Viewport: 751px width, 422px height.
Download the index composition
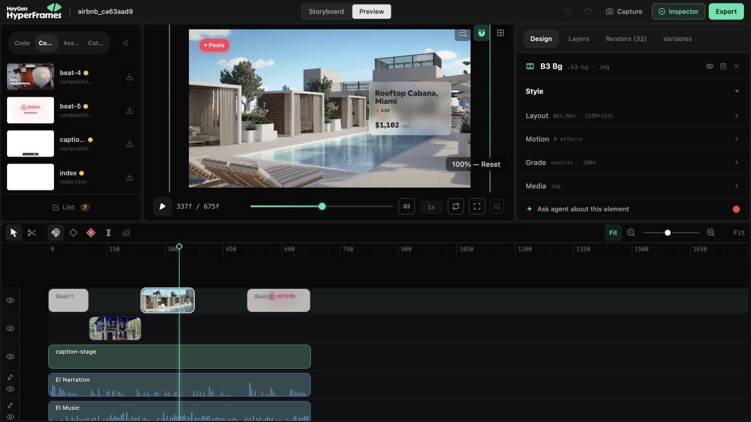pyautogui.click(x=130, y=177)
